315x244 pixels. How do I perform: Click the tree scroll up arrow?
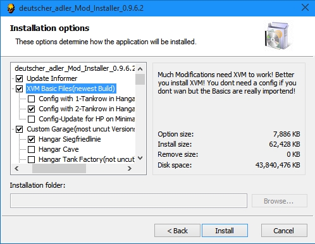click(x=140, y=69)
